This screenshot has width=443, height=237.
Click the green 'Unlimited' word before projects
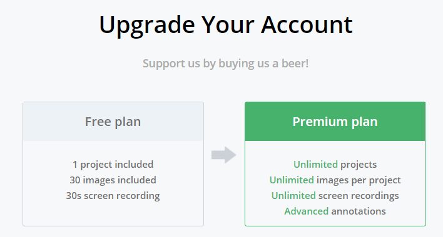click(315, 165)
